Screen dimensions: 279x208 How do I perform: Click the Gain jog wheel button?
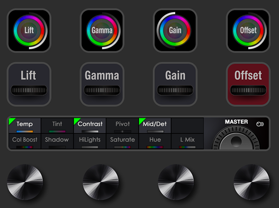[175, 84]
